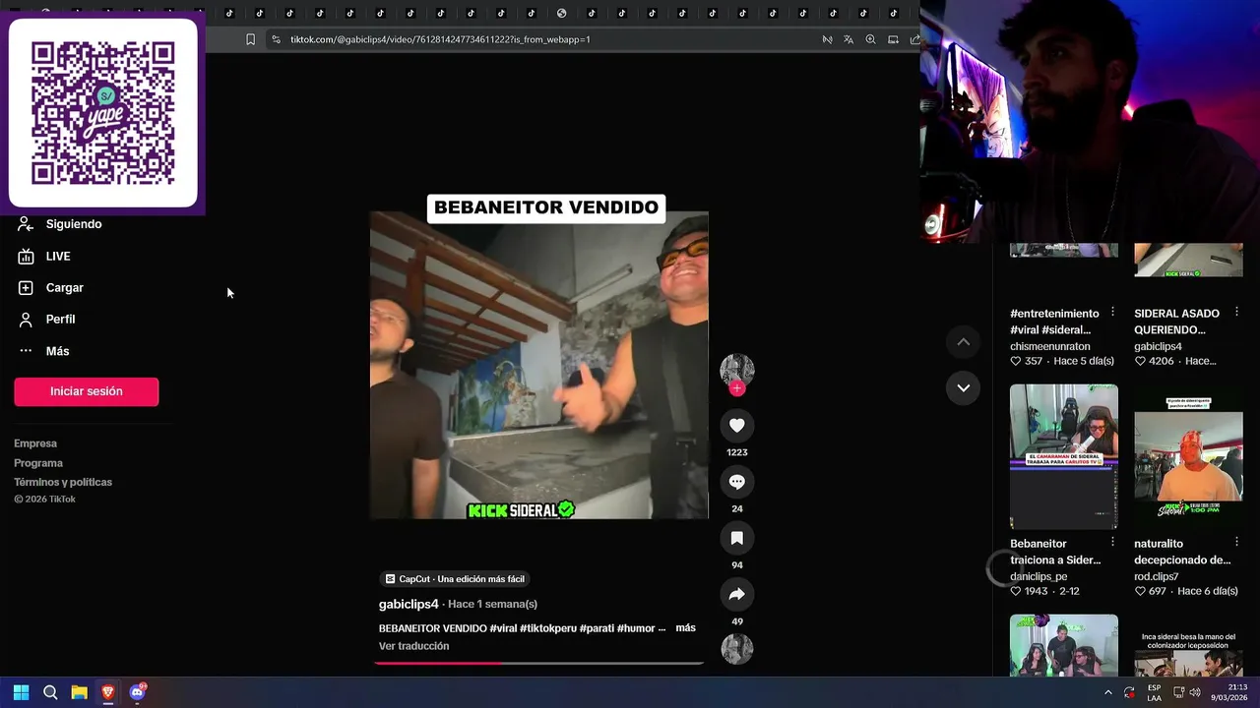Open Brave browser from the taskbar
This screenshot has height=708, width=1260.
(x=107, y=692)
